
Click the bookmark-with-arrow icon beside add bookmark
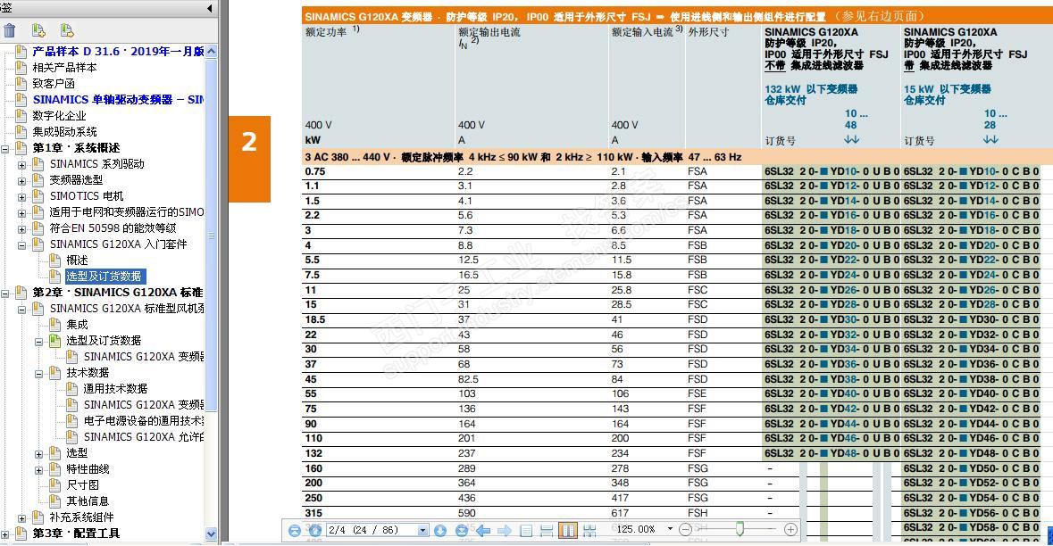coord(66,30)
